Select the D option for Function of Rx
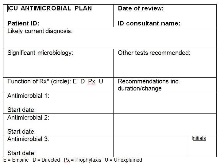 [x=83, y=81]
